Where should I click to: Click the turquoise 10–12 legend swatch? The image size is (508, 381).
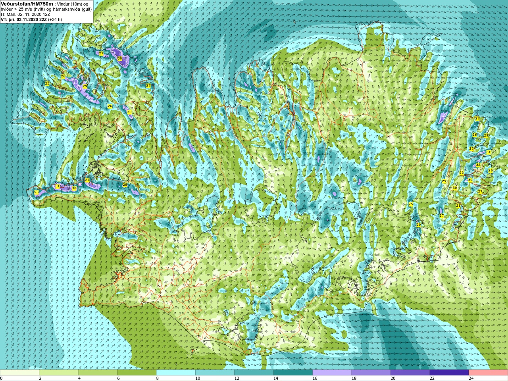pos(215,373)
